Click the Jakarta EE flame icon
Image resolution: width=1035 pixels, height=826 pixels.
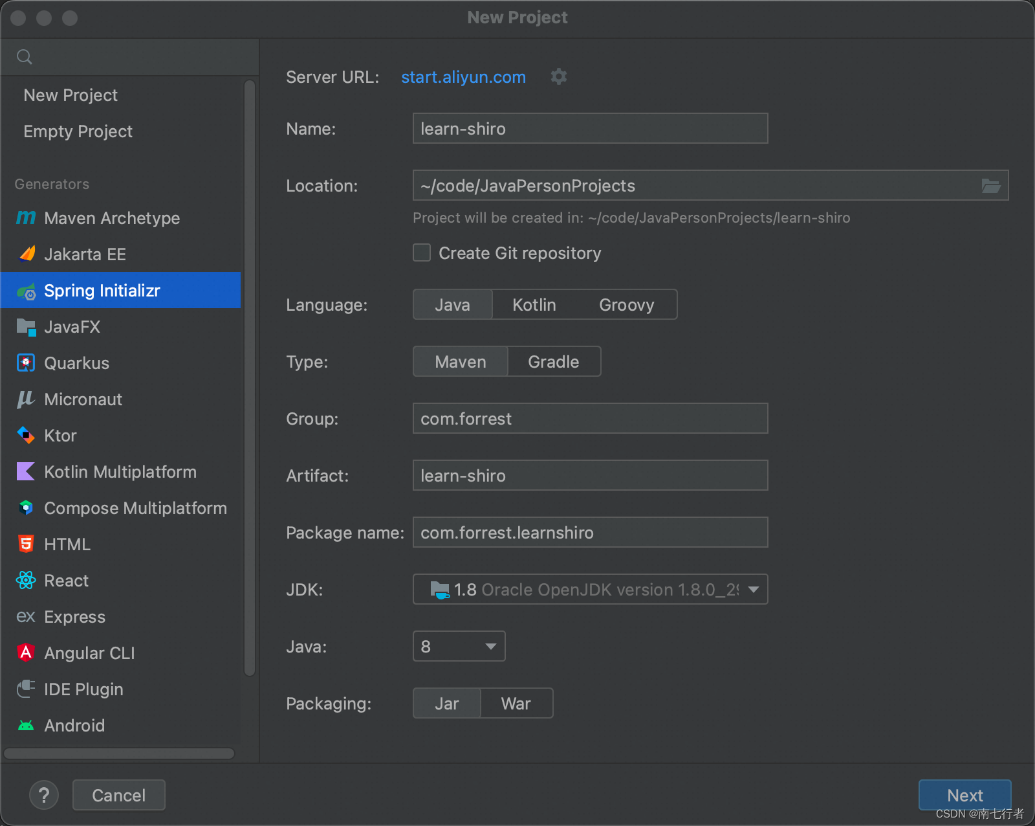tap(26, 254)
